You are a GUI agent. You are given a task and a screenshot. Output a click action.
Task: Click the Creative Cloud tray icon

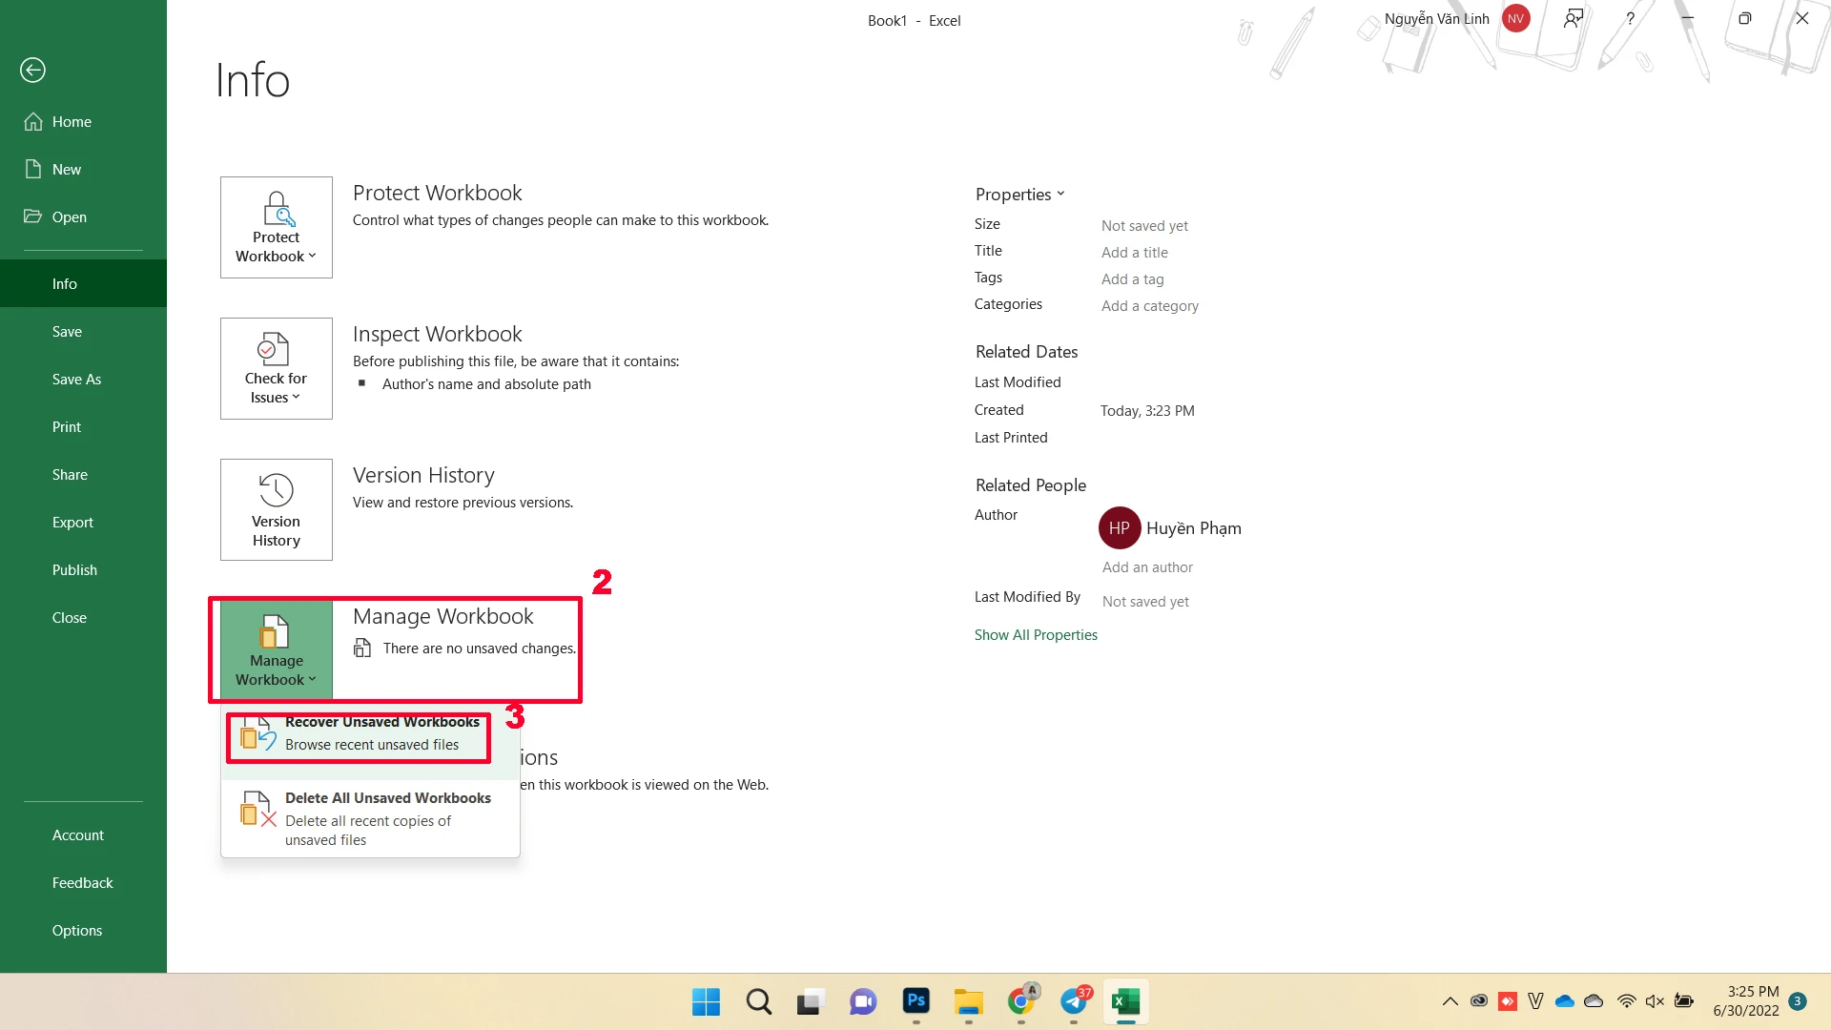[x=1479, y=1001]
